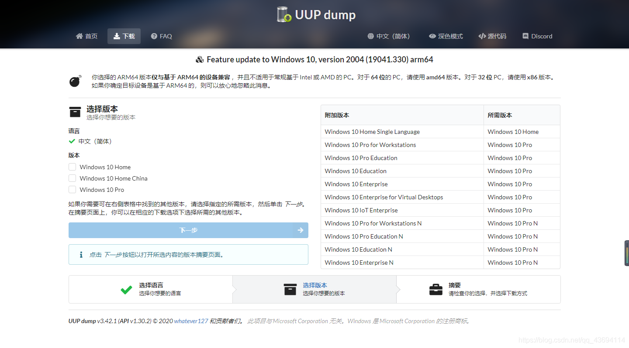Click the info icon in the hint box
The height and width of the screenshot is (348, 629).
click(81, 255)
